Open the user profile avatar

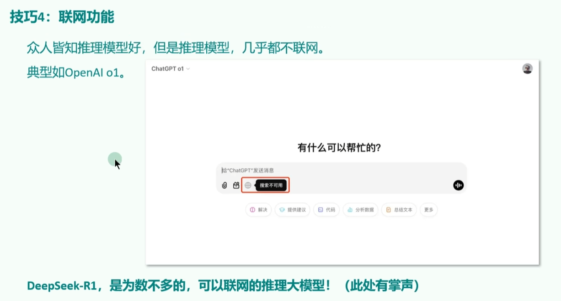pyautogui.click(x=527, y=68)
